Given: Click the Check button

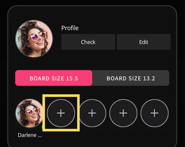Looking at the screenshot, I should (x=88, y=42).
